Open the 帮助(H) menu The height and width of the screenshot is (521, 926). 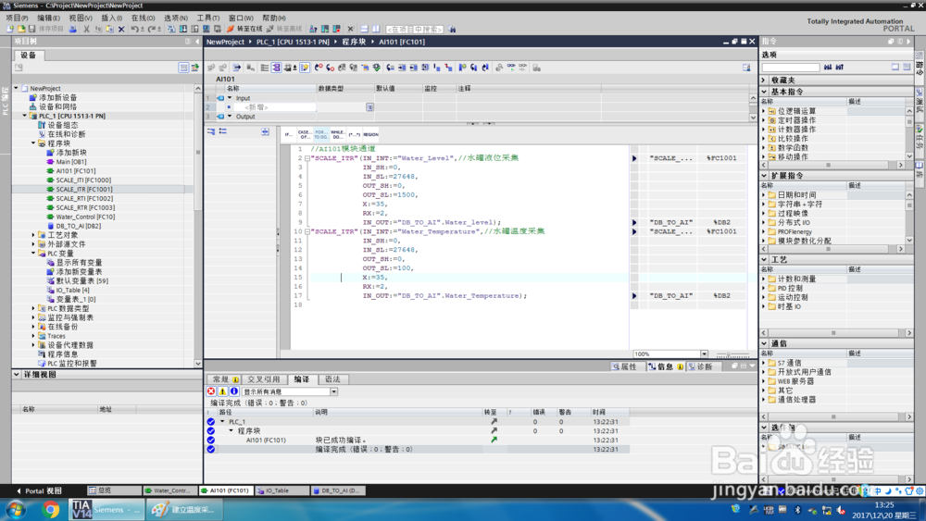click(274, 19)
